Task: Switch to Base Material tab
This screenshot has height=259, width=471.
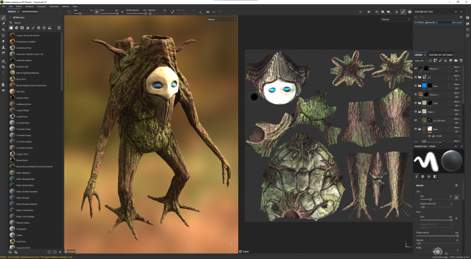Action: (30, 12)
